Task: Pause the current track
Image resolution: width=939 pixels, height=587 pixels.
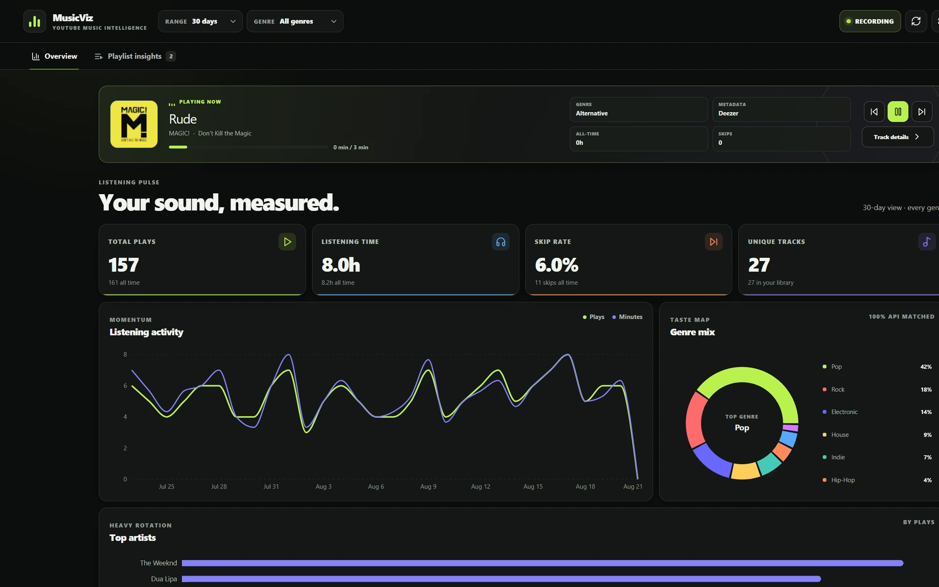Action: coord(898,112)
